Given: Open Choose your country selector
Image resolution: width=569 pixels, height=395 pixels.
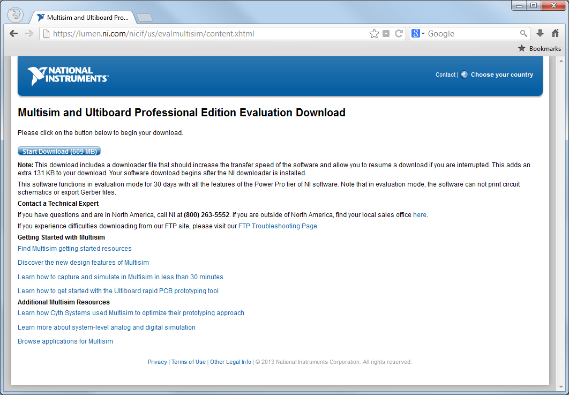Looking at the screenshot, I should pos(501,75).
